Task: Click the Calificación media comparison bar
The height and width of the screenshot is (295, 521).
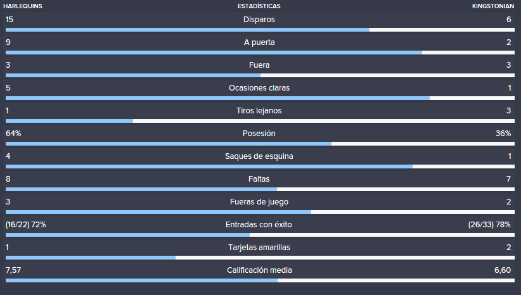Action: 260,280
